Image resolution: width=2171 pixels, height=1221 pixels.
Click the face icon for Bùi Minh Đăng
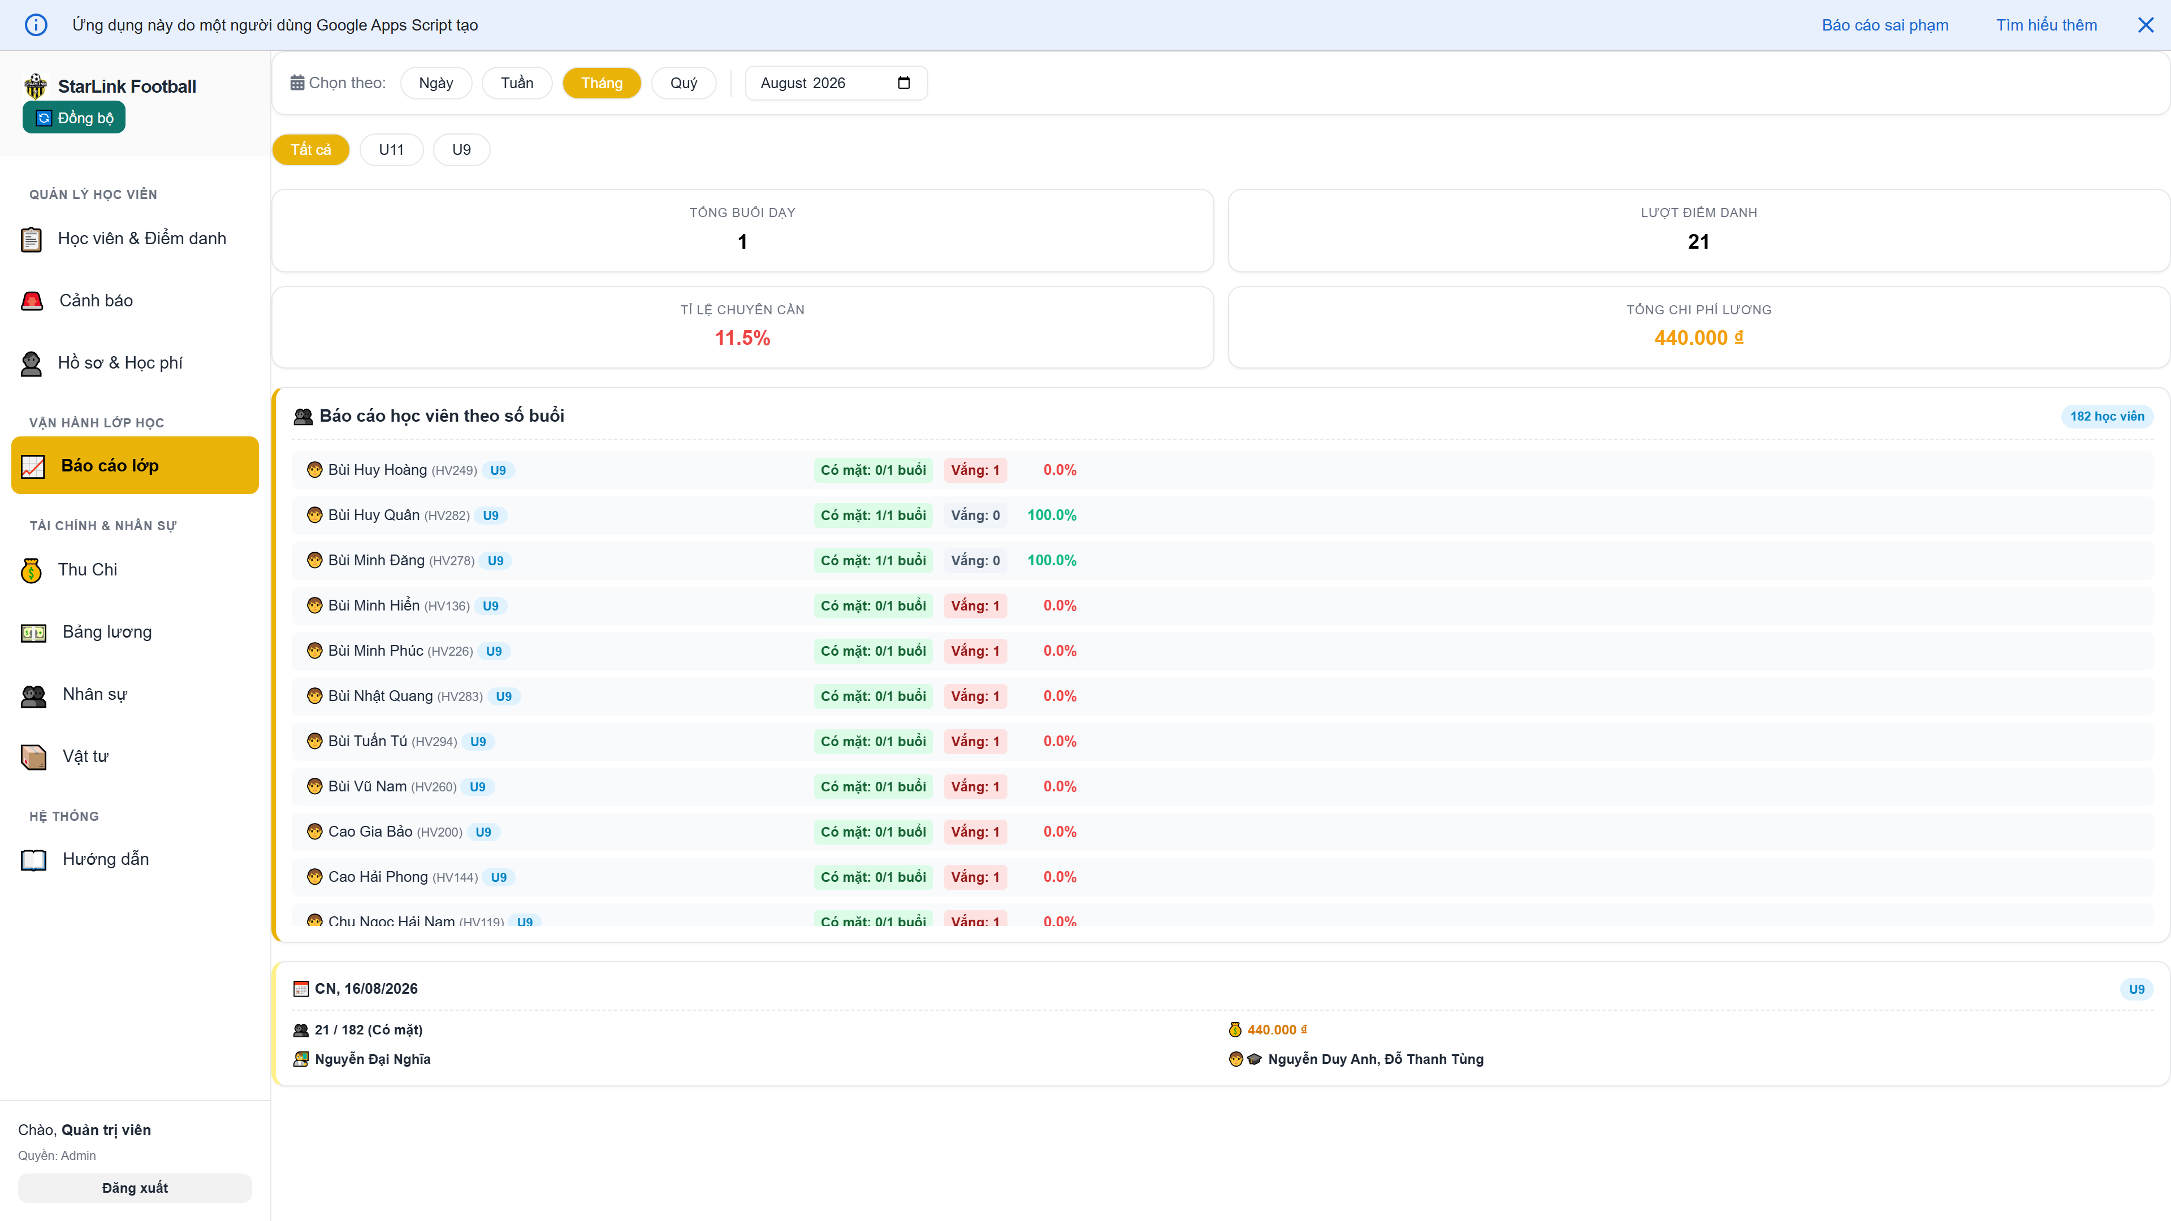pyautogui.click(x=314, y=560)
